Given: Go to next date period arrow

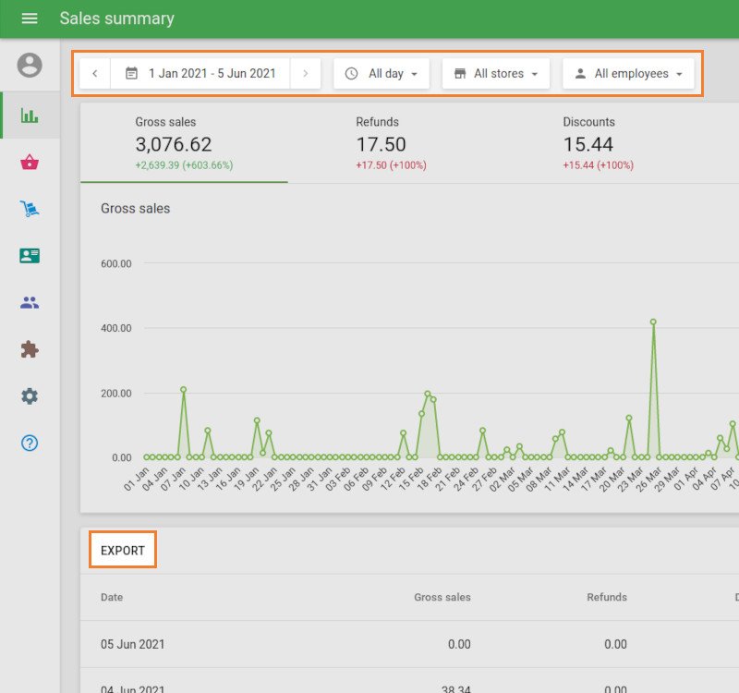Looking at the screenshot, I should (306, 74).
